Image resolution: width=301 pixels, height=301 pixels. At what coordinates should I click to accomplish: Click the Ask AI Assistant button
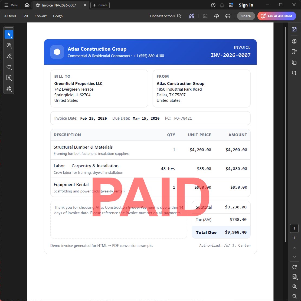(x=276, y=16)
